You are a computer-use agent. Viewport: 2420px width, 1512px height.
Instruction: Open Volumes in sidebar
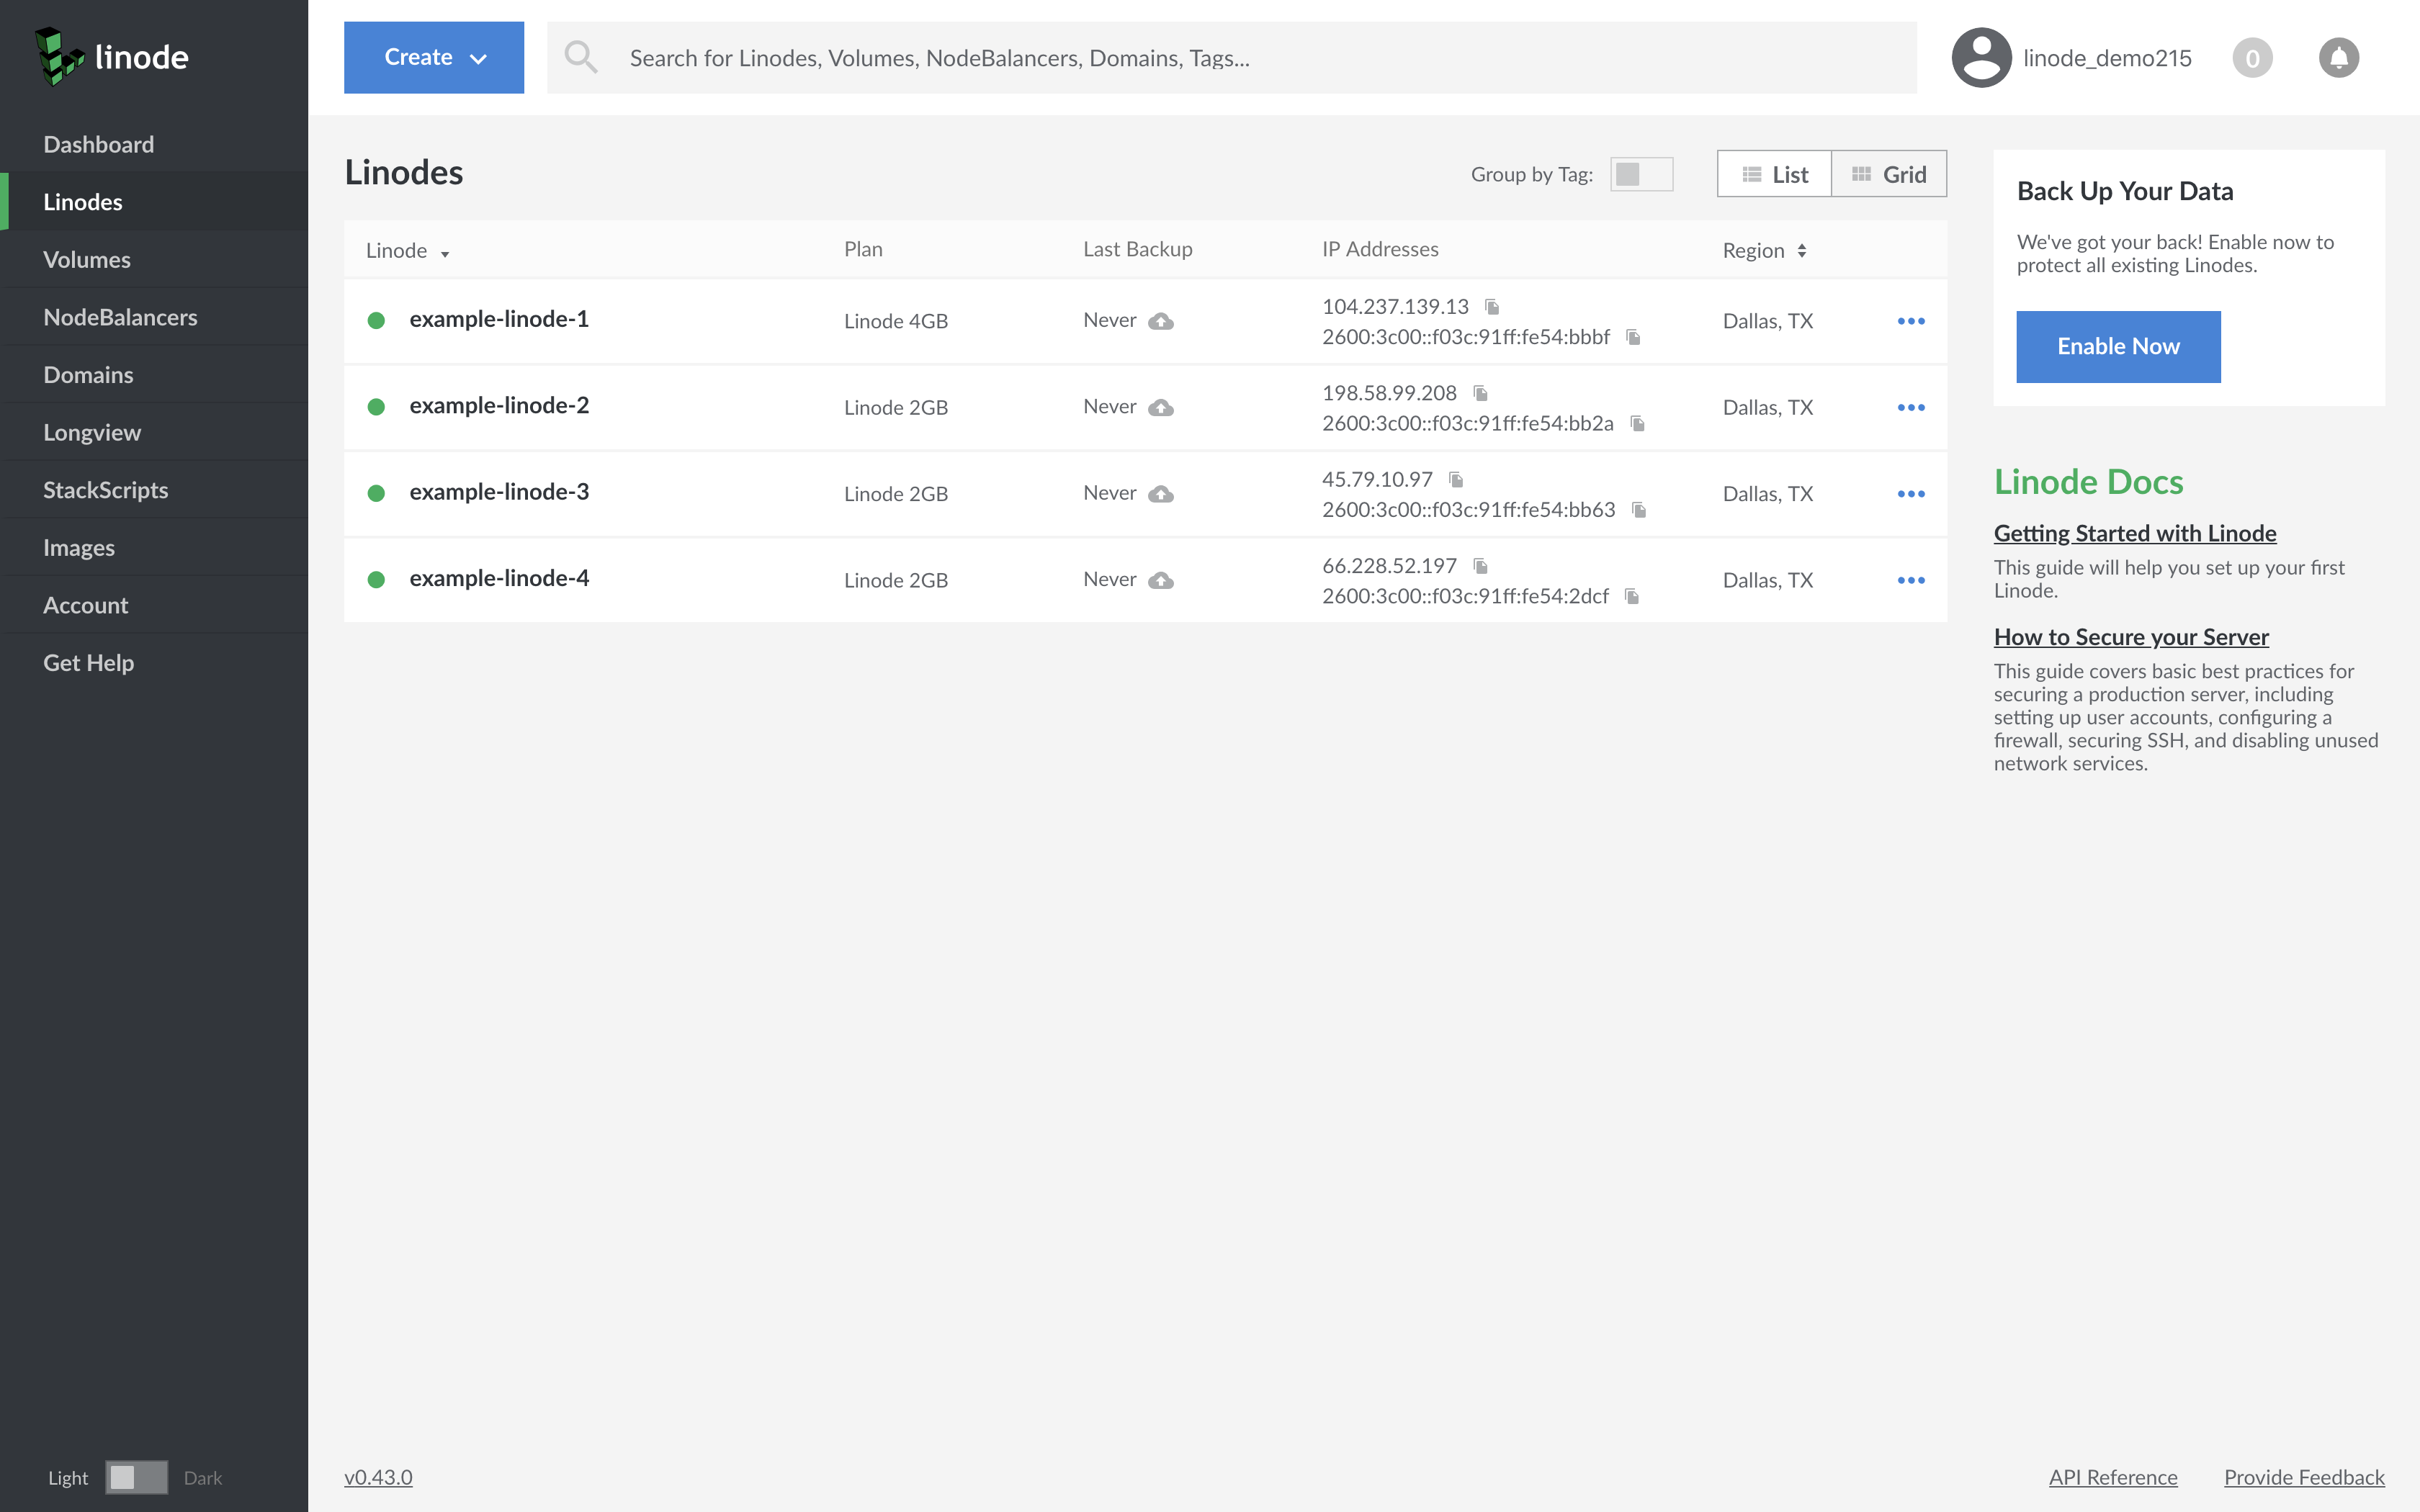(87, 260)
